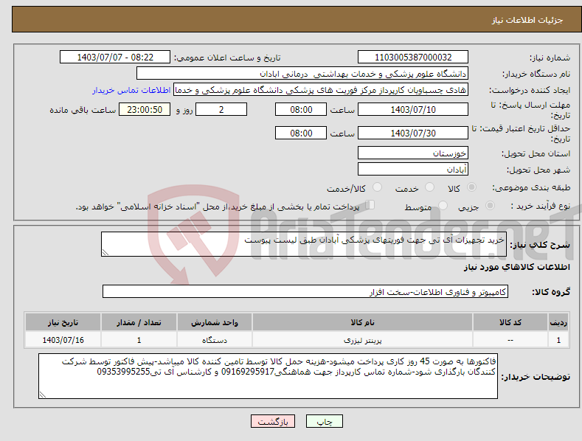Image resolution: width=582 pixels, height=441 pixels.
Task: Select the خدمت radio button
Action: [429, 187]
